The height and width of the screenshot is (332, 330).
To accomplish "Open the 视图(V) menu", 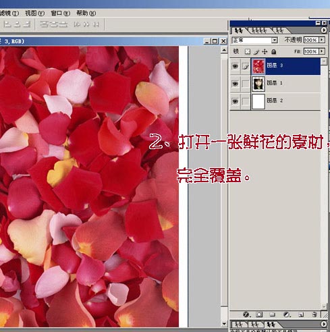I will (x=35, y=13).
